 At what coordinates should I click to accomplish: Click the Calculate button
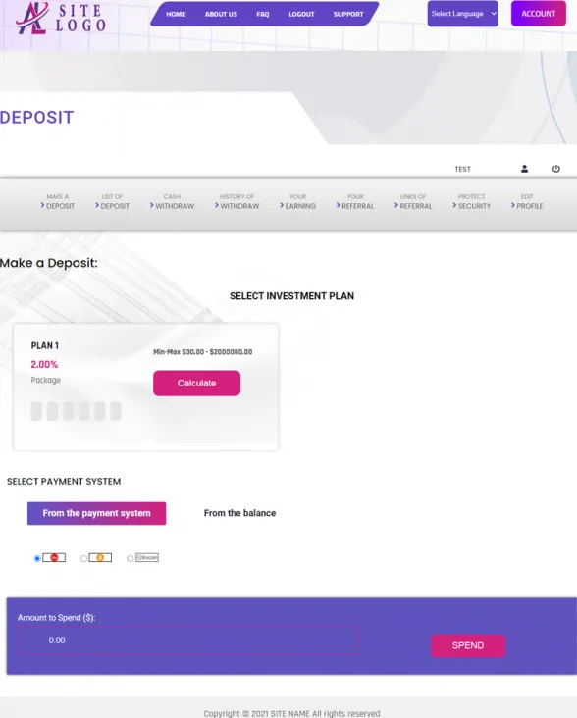(197, 384)
